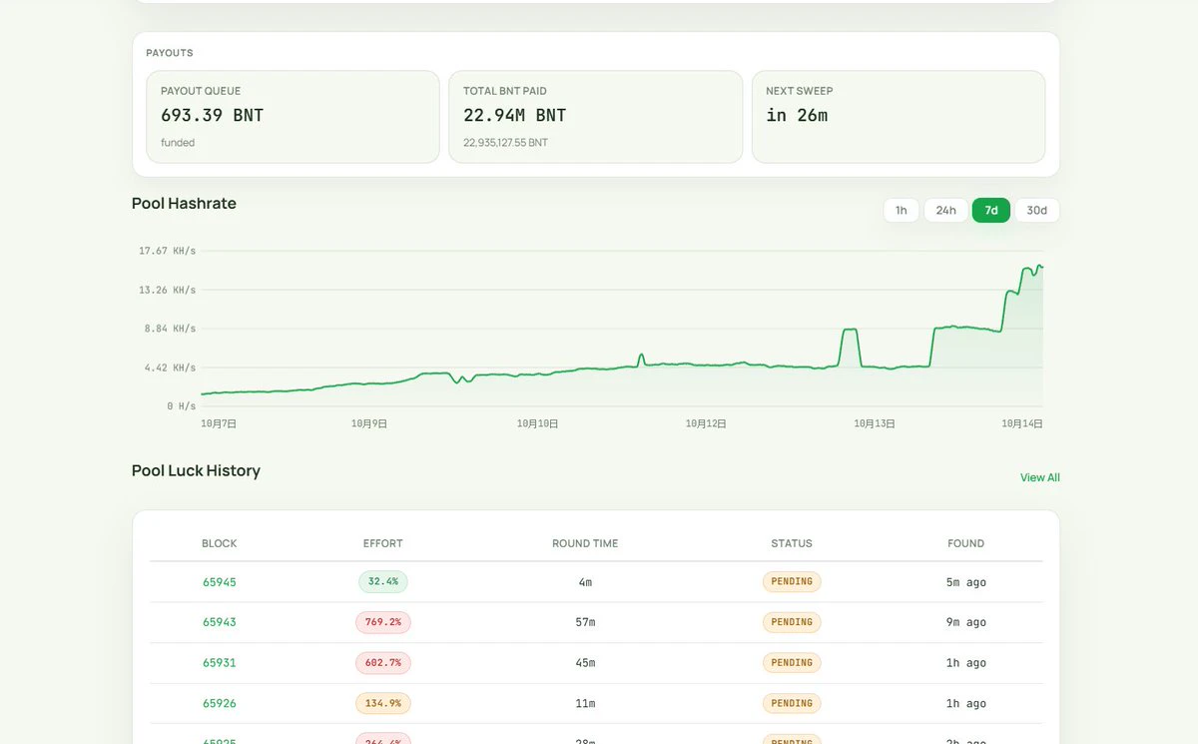This screenshot has height=744, width=1198.
Task: Click the 769.2% effort badge
Action: tap(383, 622)
